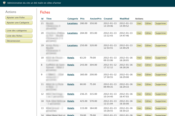This screenshot has height=116, width=175.
Task: Edit fiche 12 via Editer
Action: tap(148, 94)
